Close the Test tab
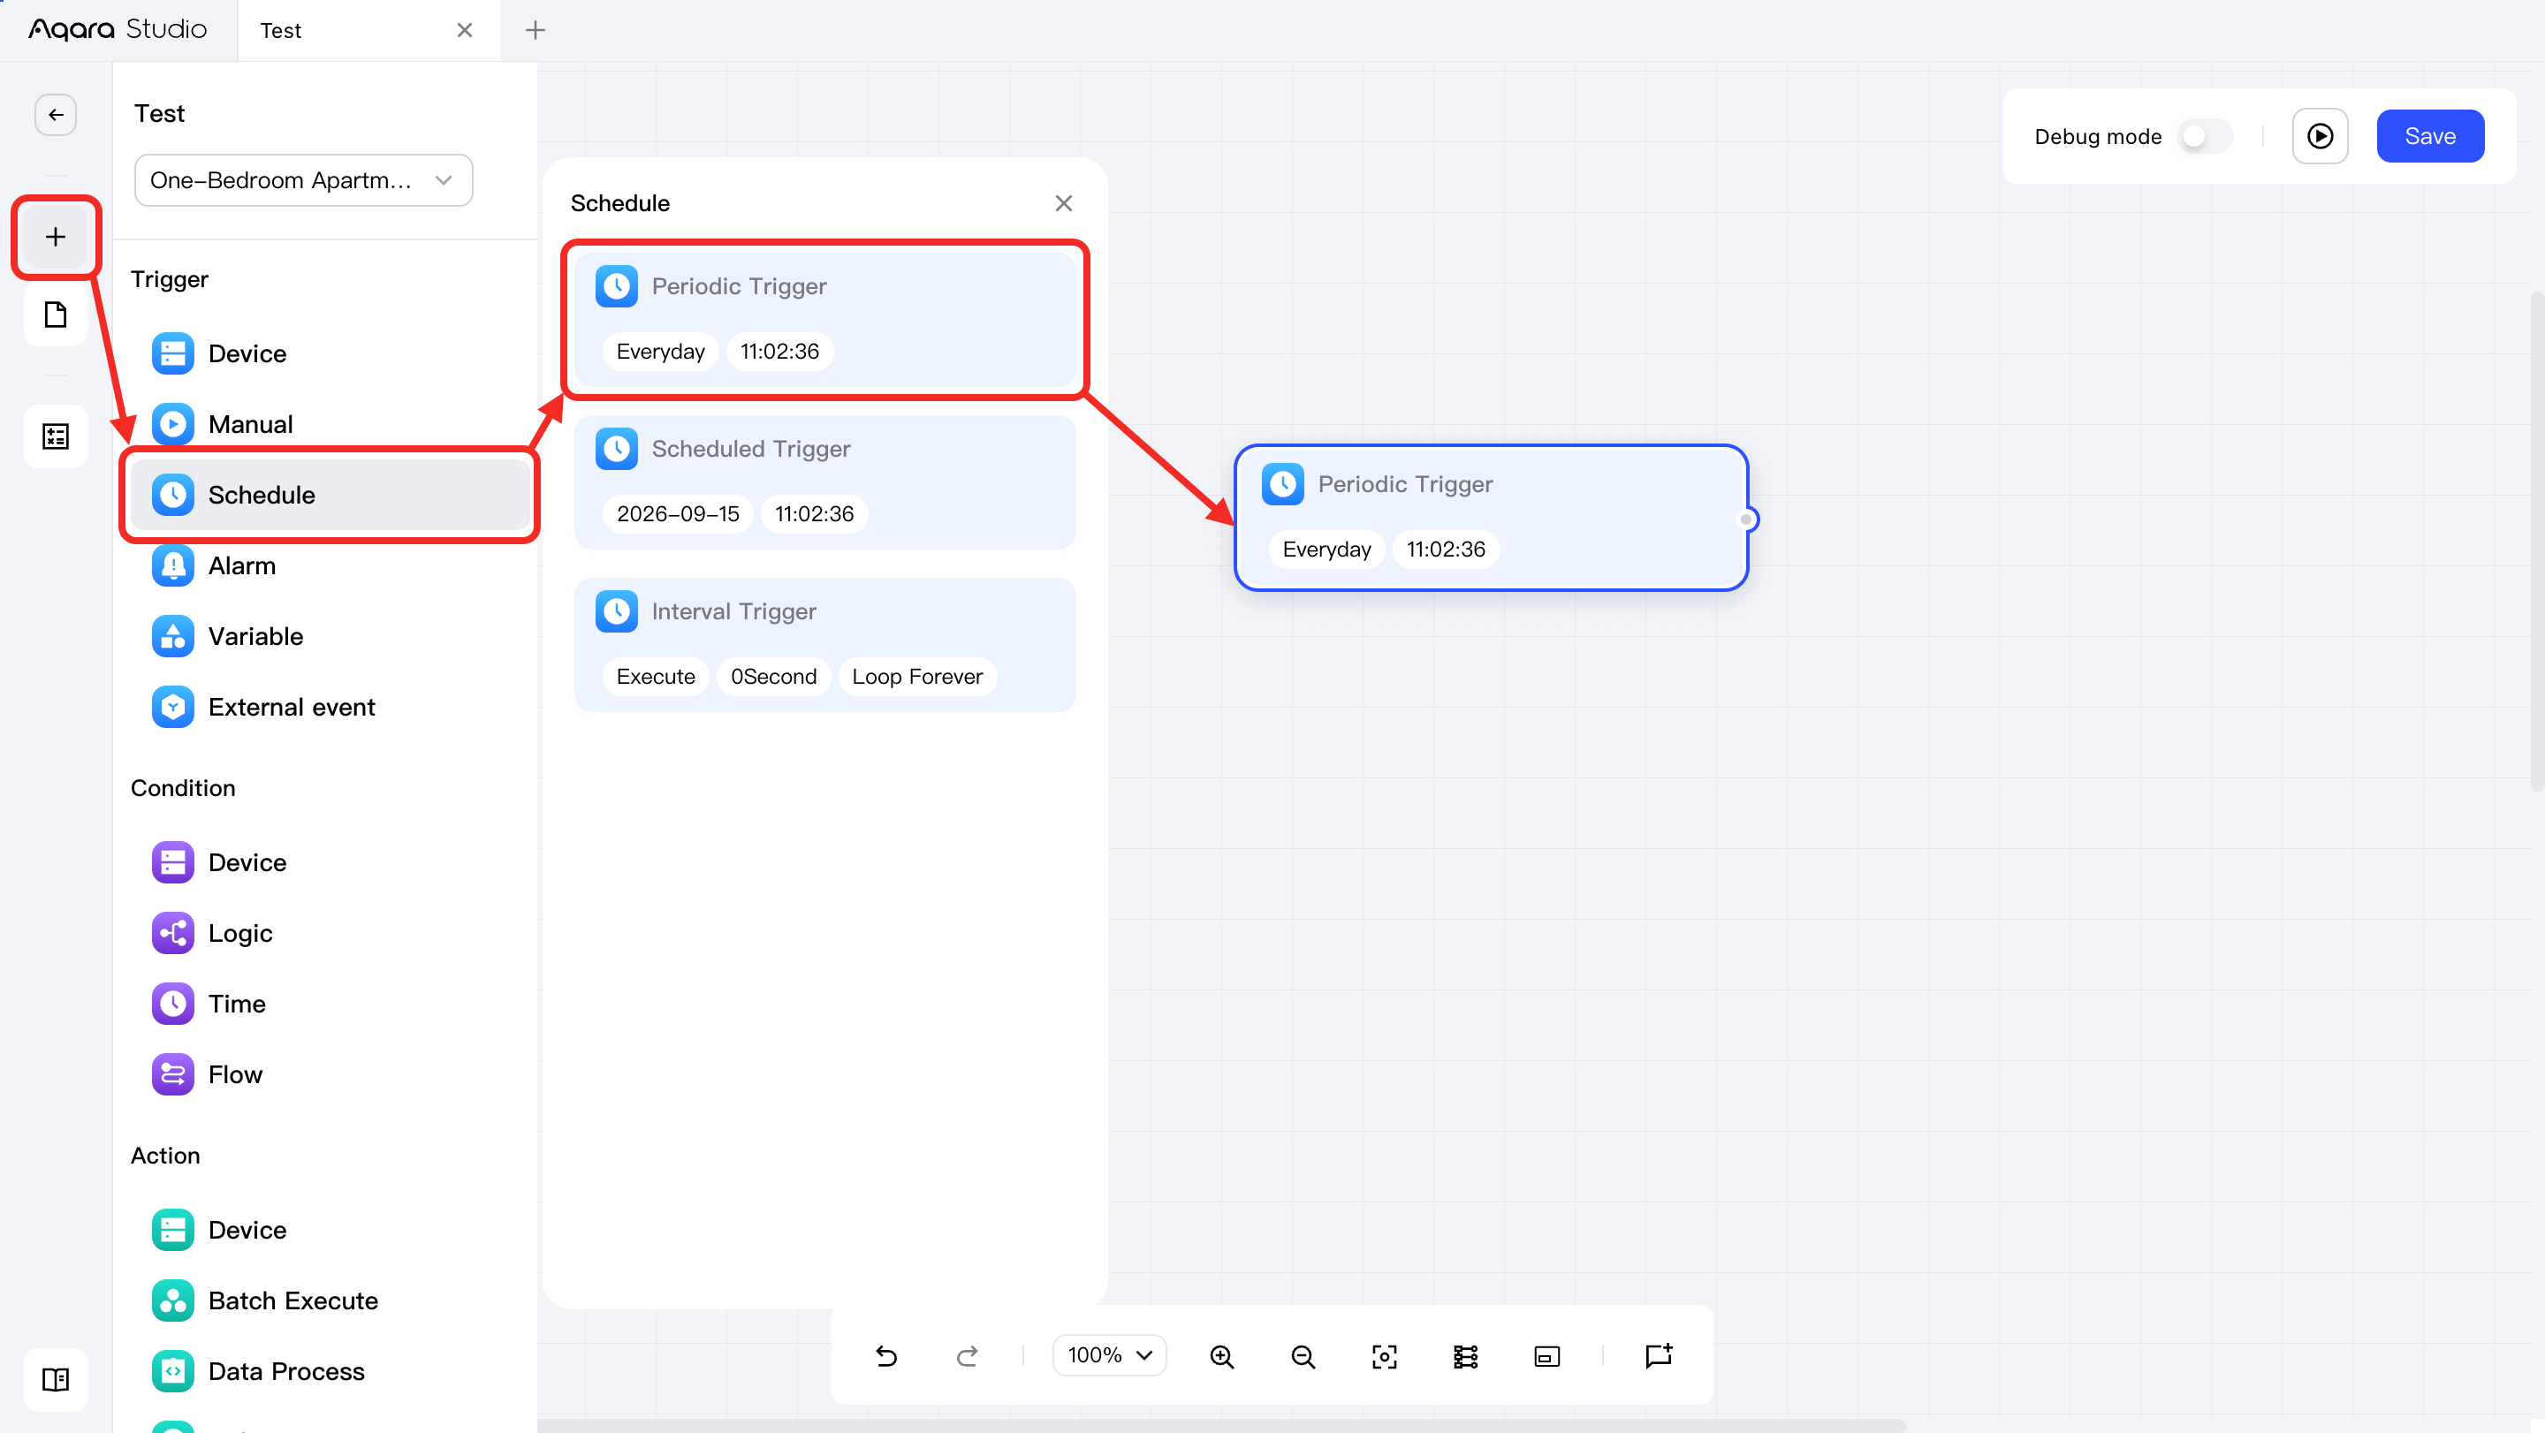The width and height of the screenshot is (2545, 1433). [x=464, y=30]
